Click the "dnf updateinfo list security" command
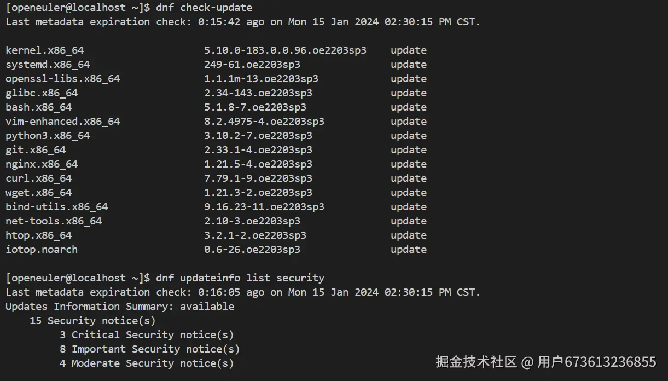 click(240, 278)
